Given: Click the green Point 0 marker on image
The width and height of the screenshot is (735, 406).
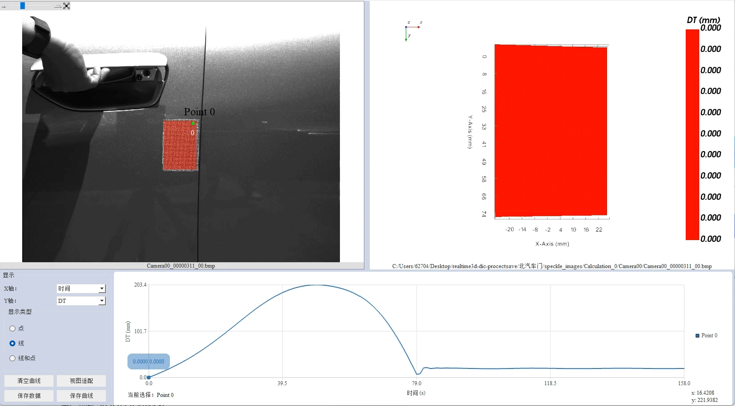Looking at the screenshot, I should (193, 123).
